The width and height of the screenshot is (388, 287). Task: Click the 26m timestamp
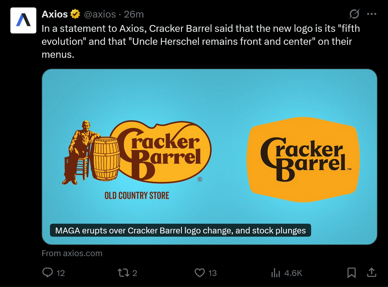pos(134,14)
